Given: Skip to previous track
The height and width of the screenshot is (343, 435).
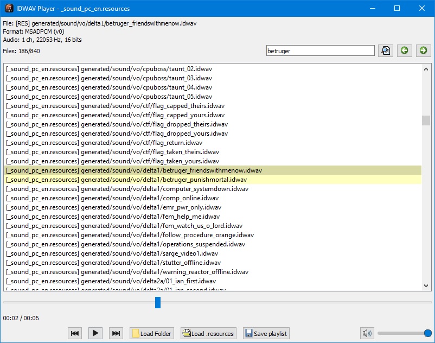Looking at the screenshot, I should (75, 333).
